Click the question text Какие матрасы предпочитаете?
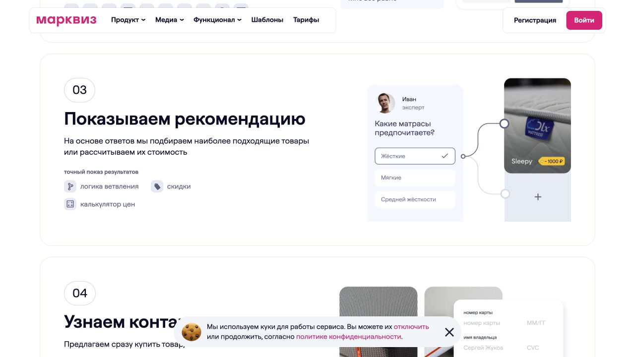Viewport: 635px width, 357px height. pyautogui.click(x=404, y=128)
